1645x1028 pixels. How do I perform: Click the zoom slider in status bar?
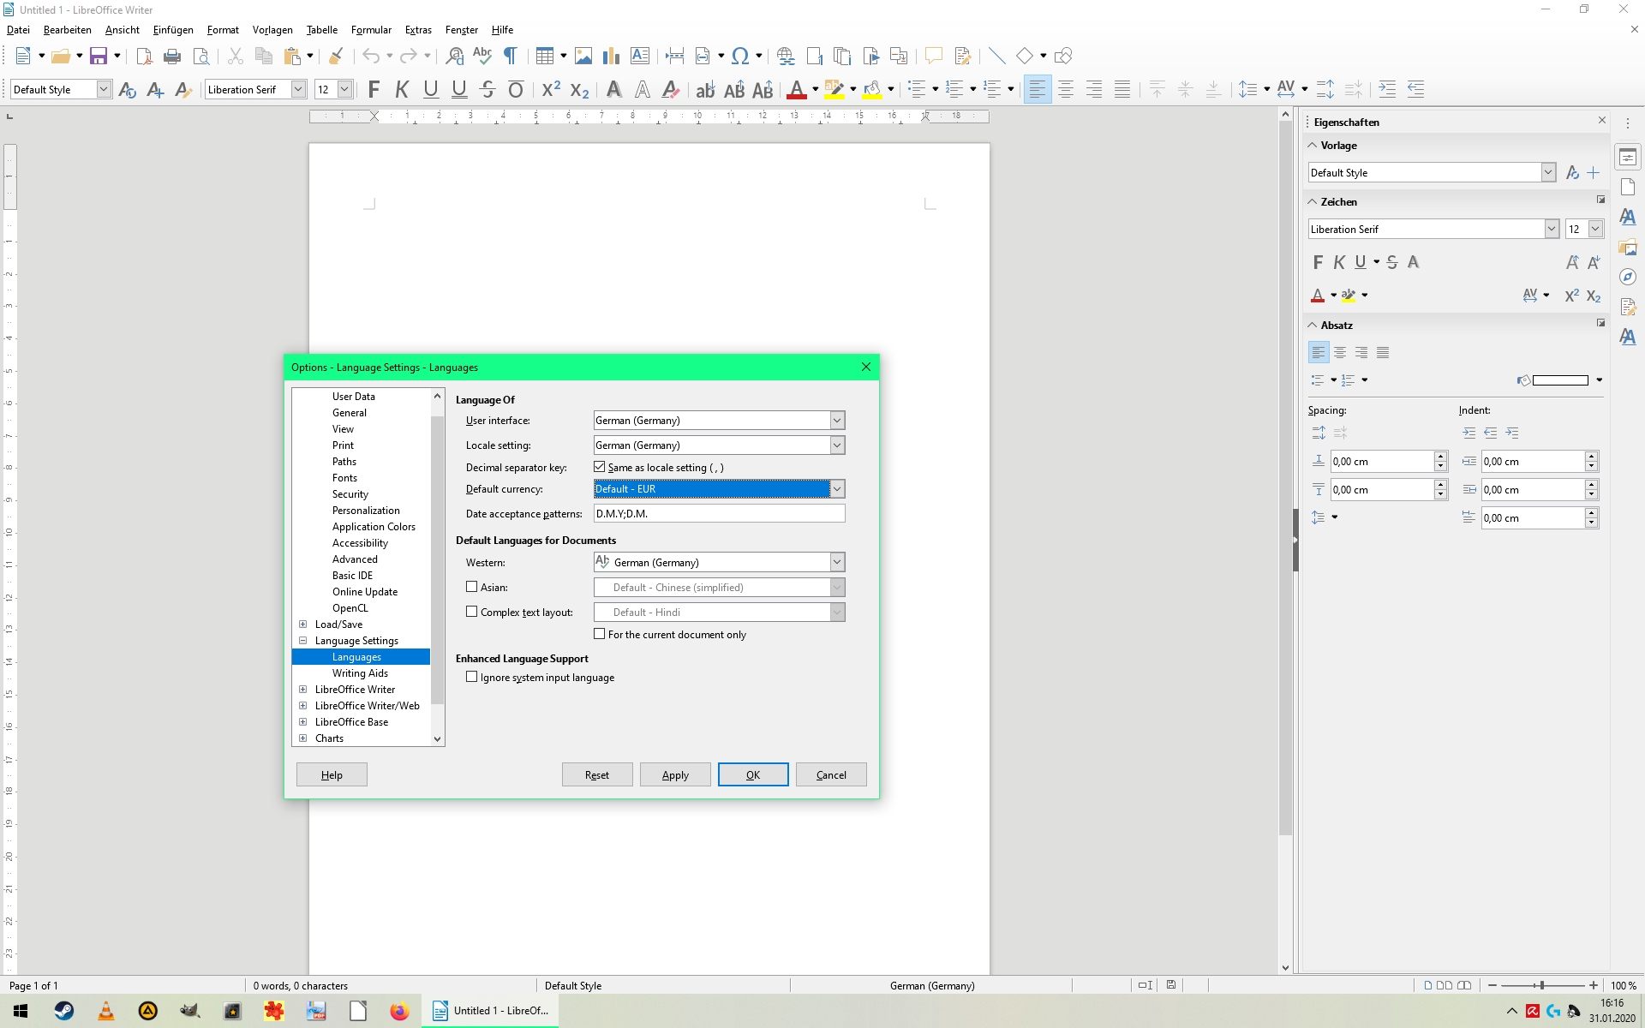pos(1542,985)
